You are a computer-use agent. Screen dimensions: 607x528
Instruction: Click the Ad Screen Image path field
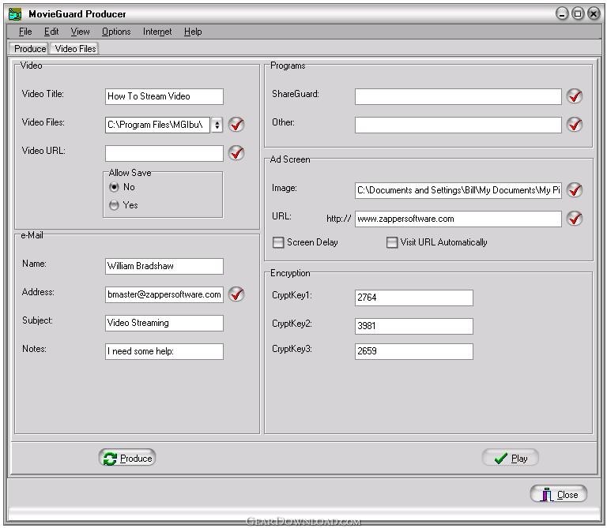pyautogui.click(x=458, y=190)
